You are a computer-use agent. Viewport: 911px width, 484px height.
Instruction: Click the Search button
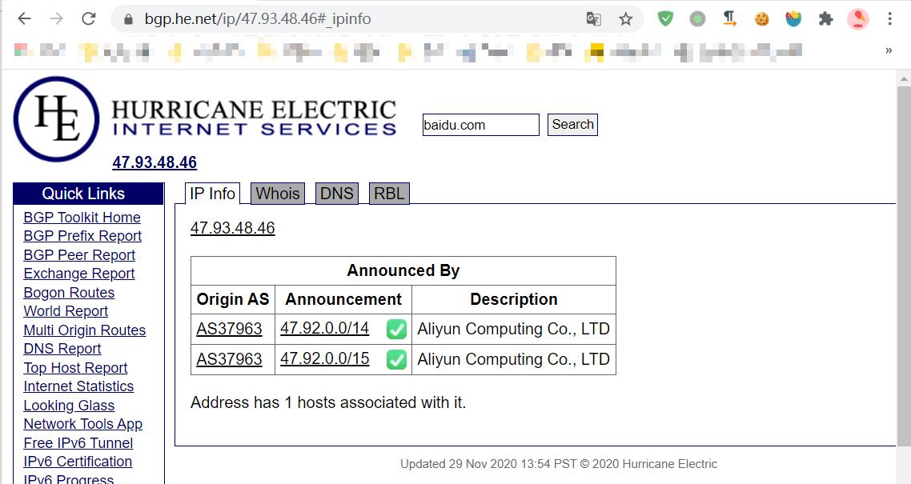click(x=572, y=125)
